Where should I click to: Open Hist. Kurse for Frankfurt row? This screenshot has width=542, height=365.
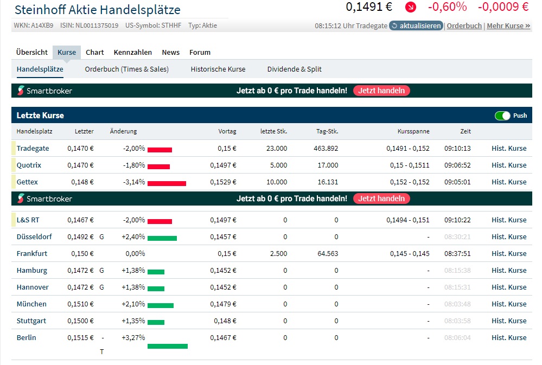[509, 254]
